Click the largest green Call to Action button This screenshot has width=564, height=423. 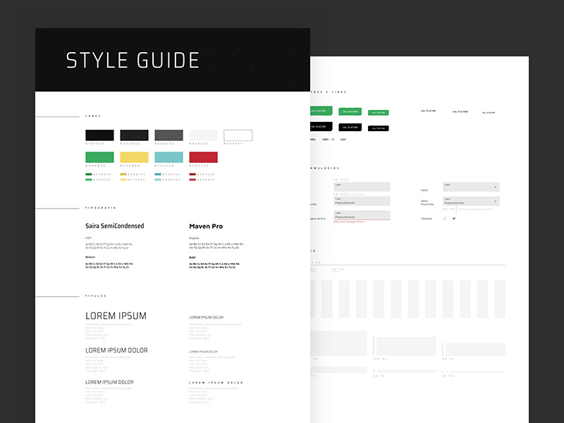[321, 111]
